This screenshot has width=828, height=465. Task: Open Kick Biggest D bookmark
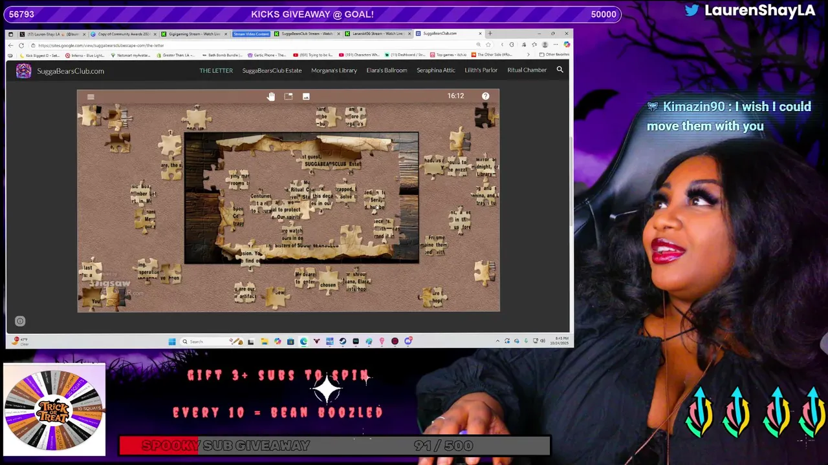(39, 55)
